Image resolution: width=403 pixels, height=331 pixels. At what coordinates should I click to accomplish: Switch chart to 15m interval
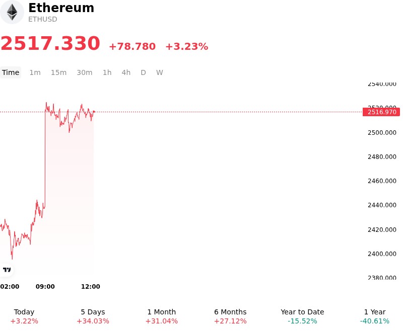[58, 72]
